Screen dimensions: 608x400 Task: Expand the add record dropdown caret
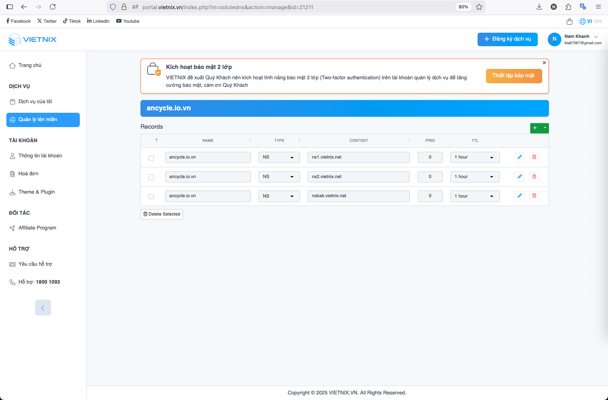[545, 128]
